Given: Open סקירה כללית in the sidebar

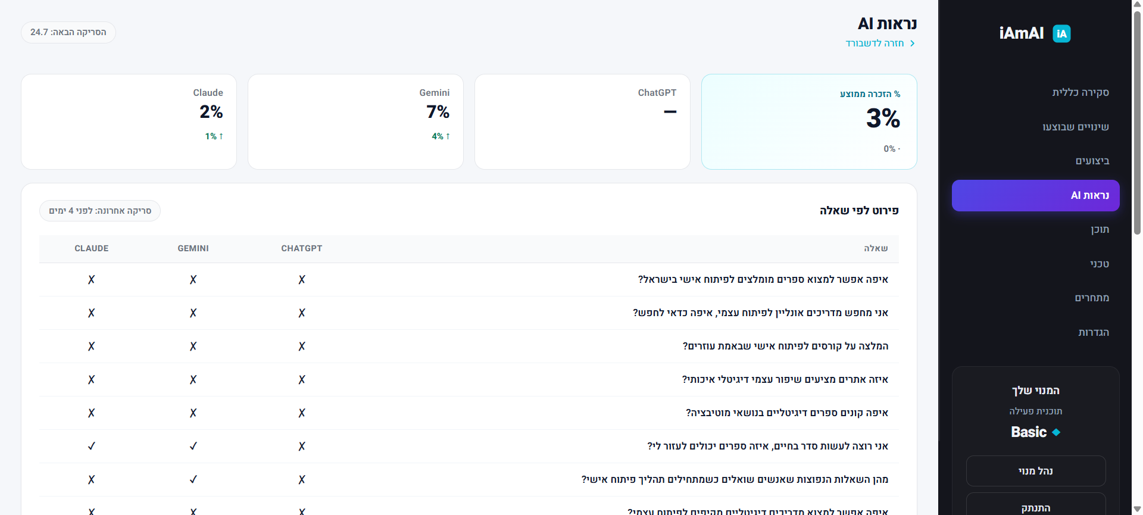Looking at the screenshot, I should click(1080, 92).
